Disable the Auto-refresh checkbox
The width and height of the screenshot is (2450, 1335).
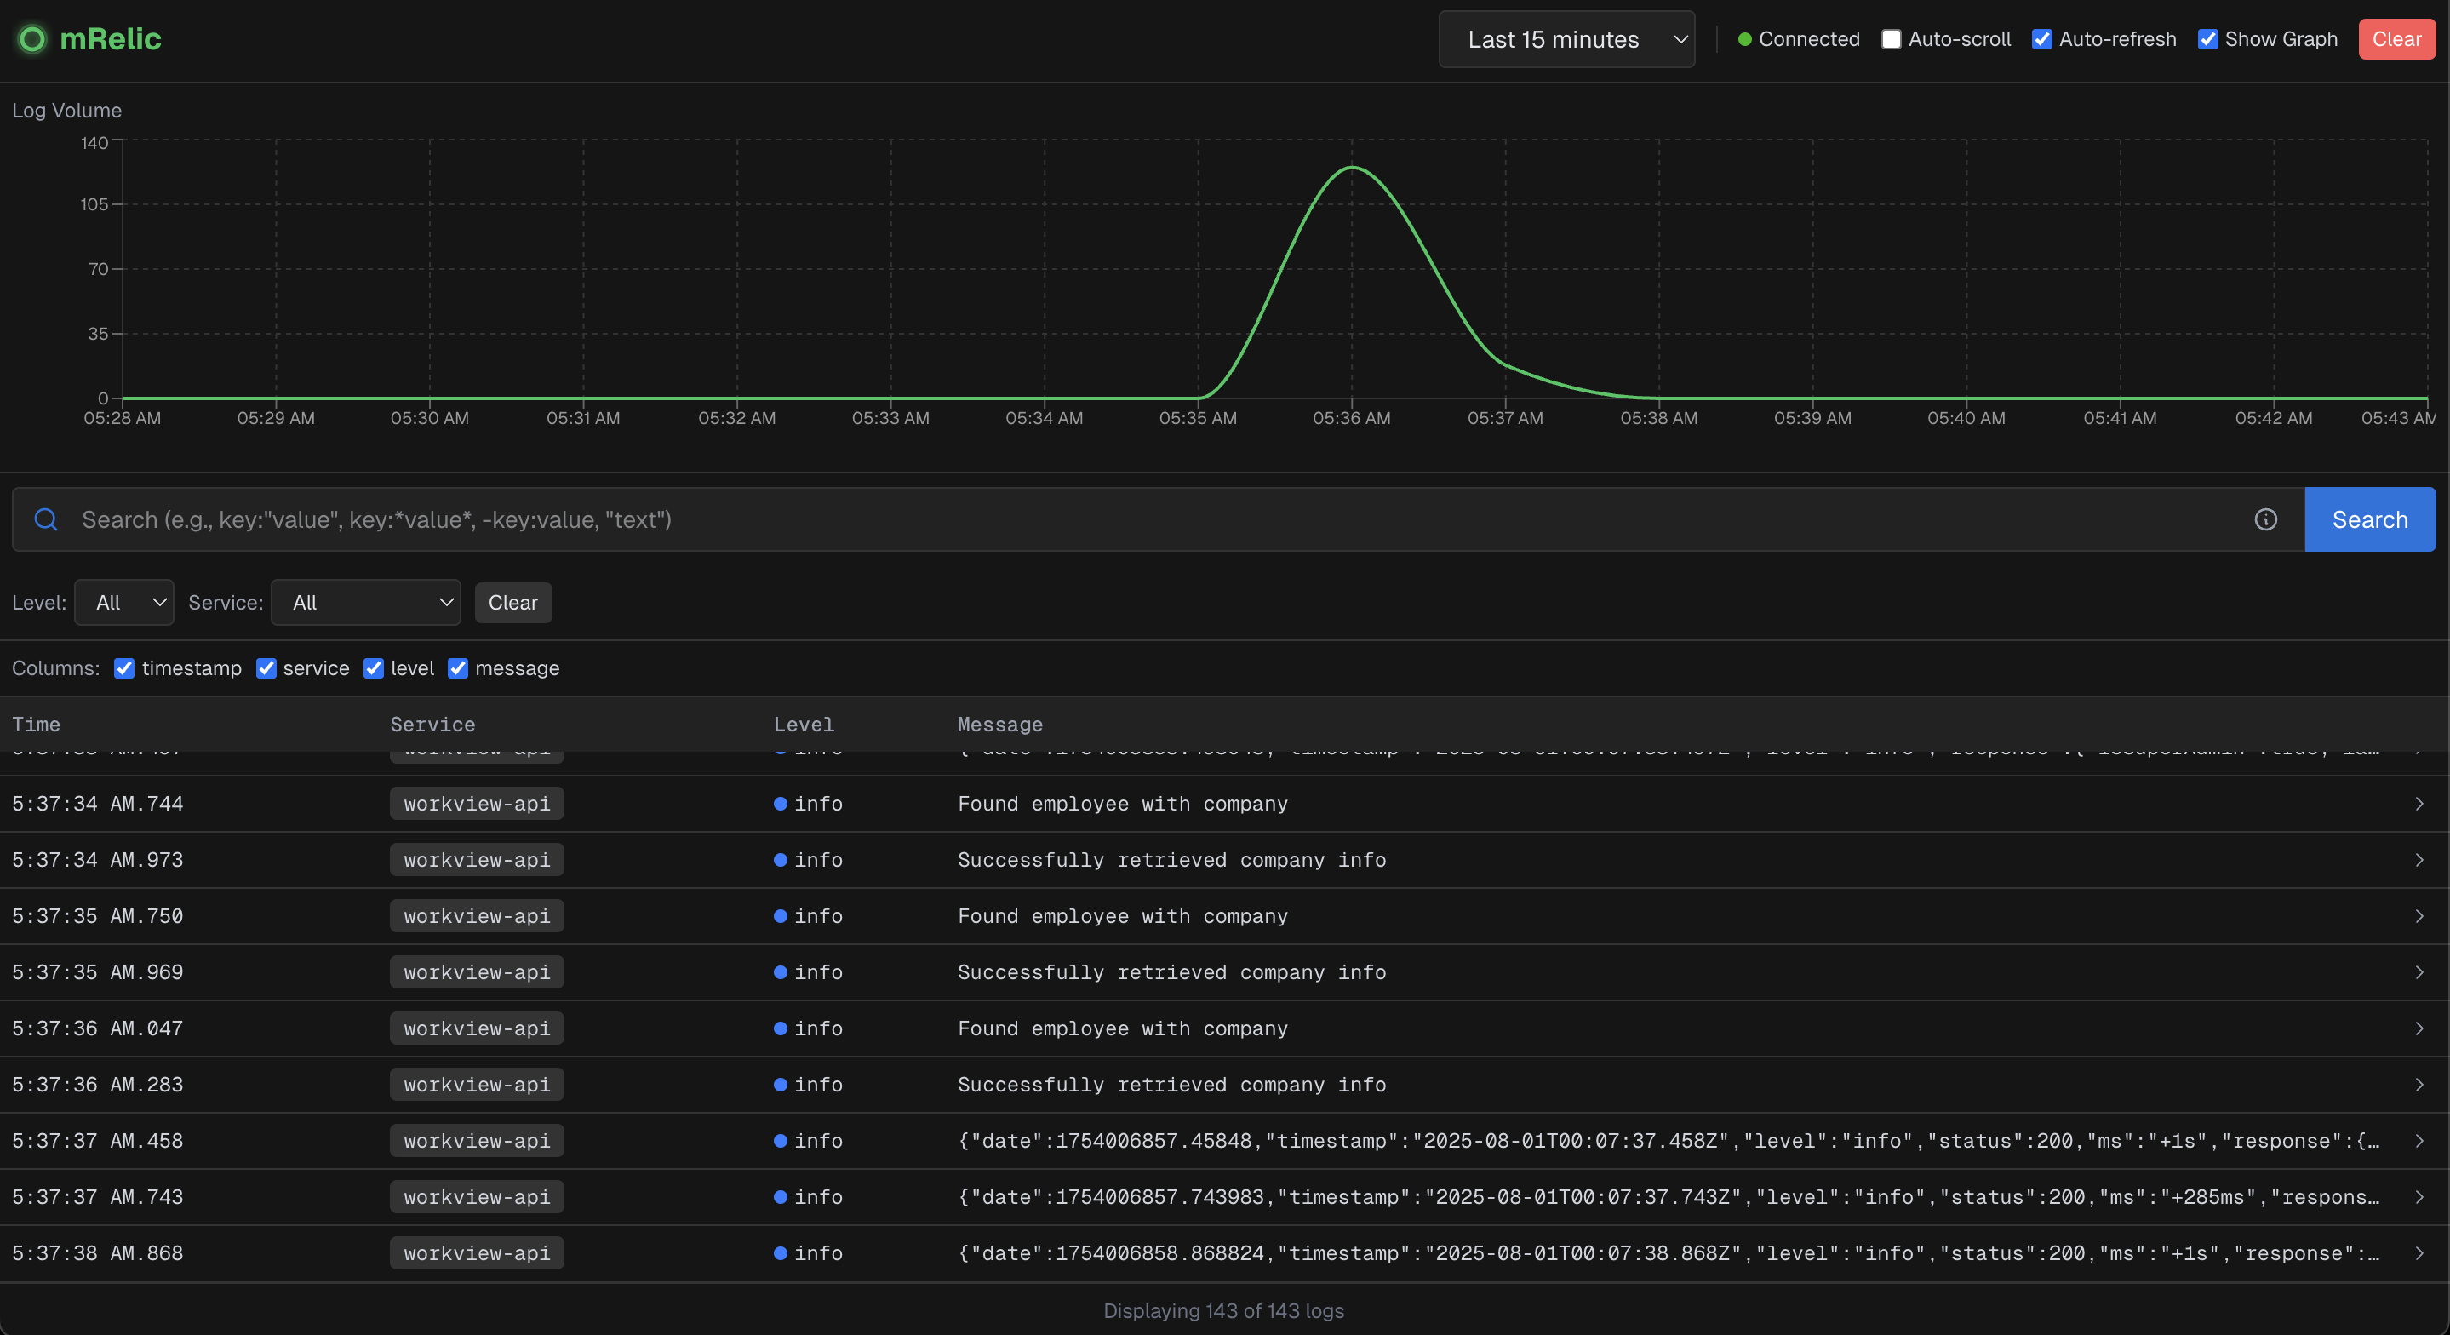[x=2041, y=39]
